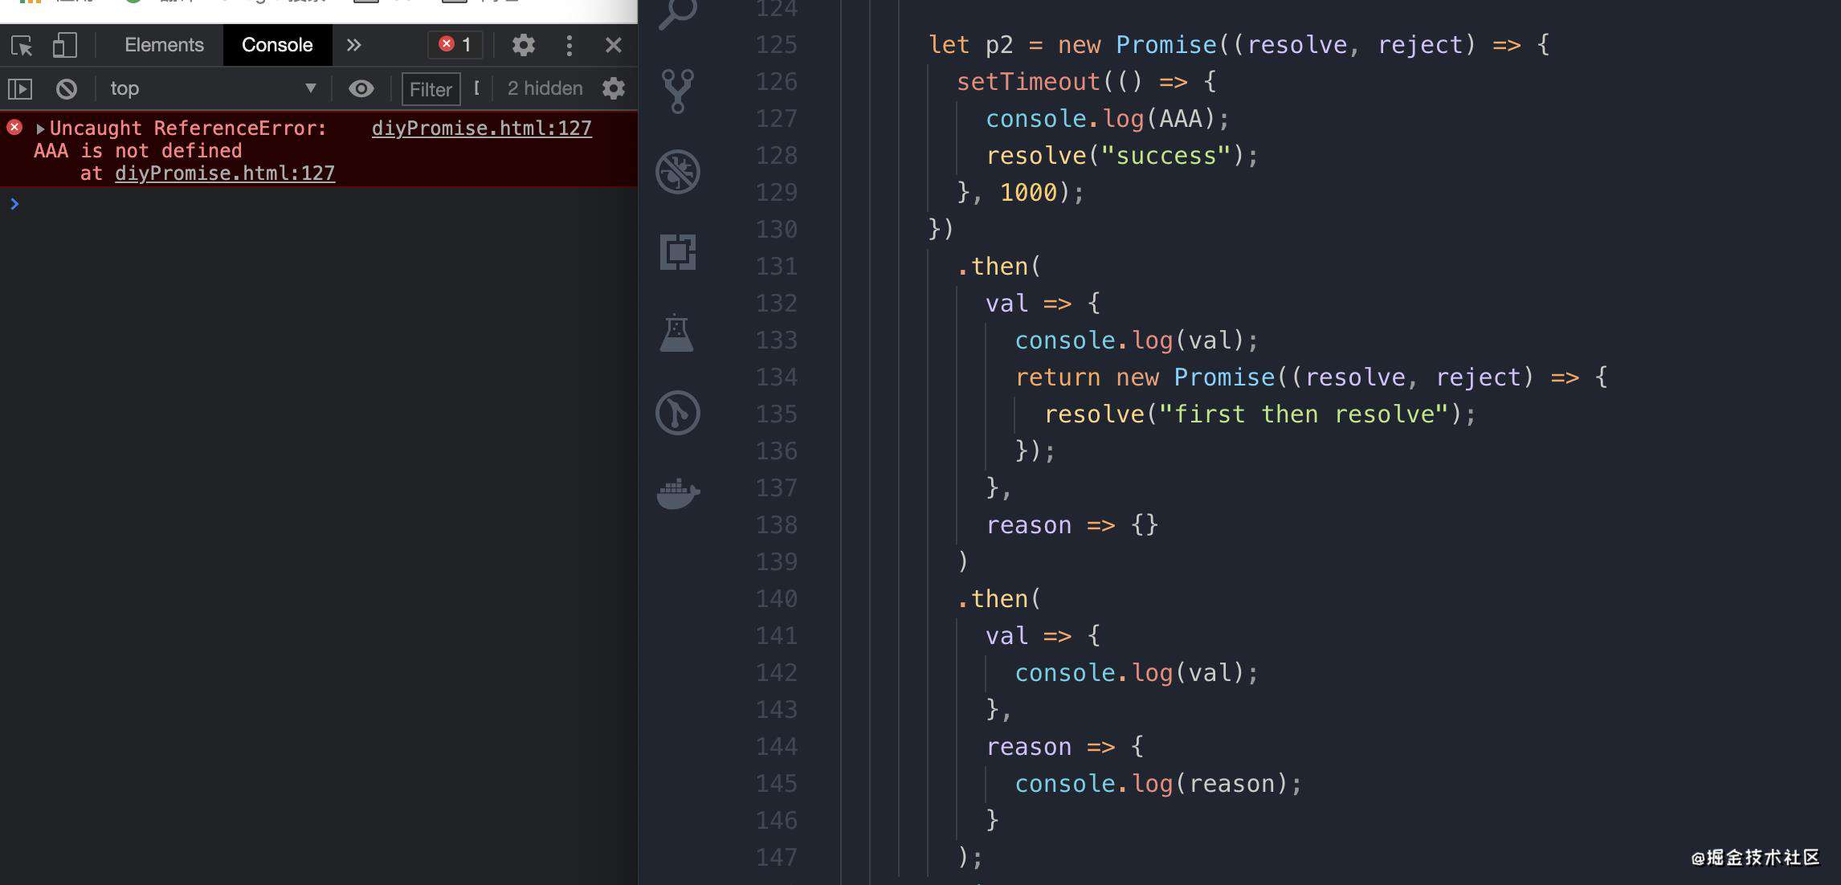Image resolution: width=1841 pixels, height=885 pixels.
Task: Open the console settings gear icon
Action: click(x=614, y=88)
